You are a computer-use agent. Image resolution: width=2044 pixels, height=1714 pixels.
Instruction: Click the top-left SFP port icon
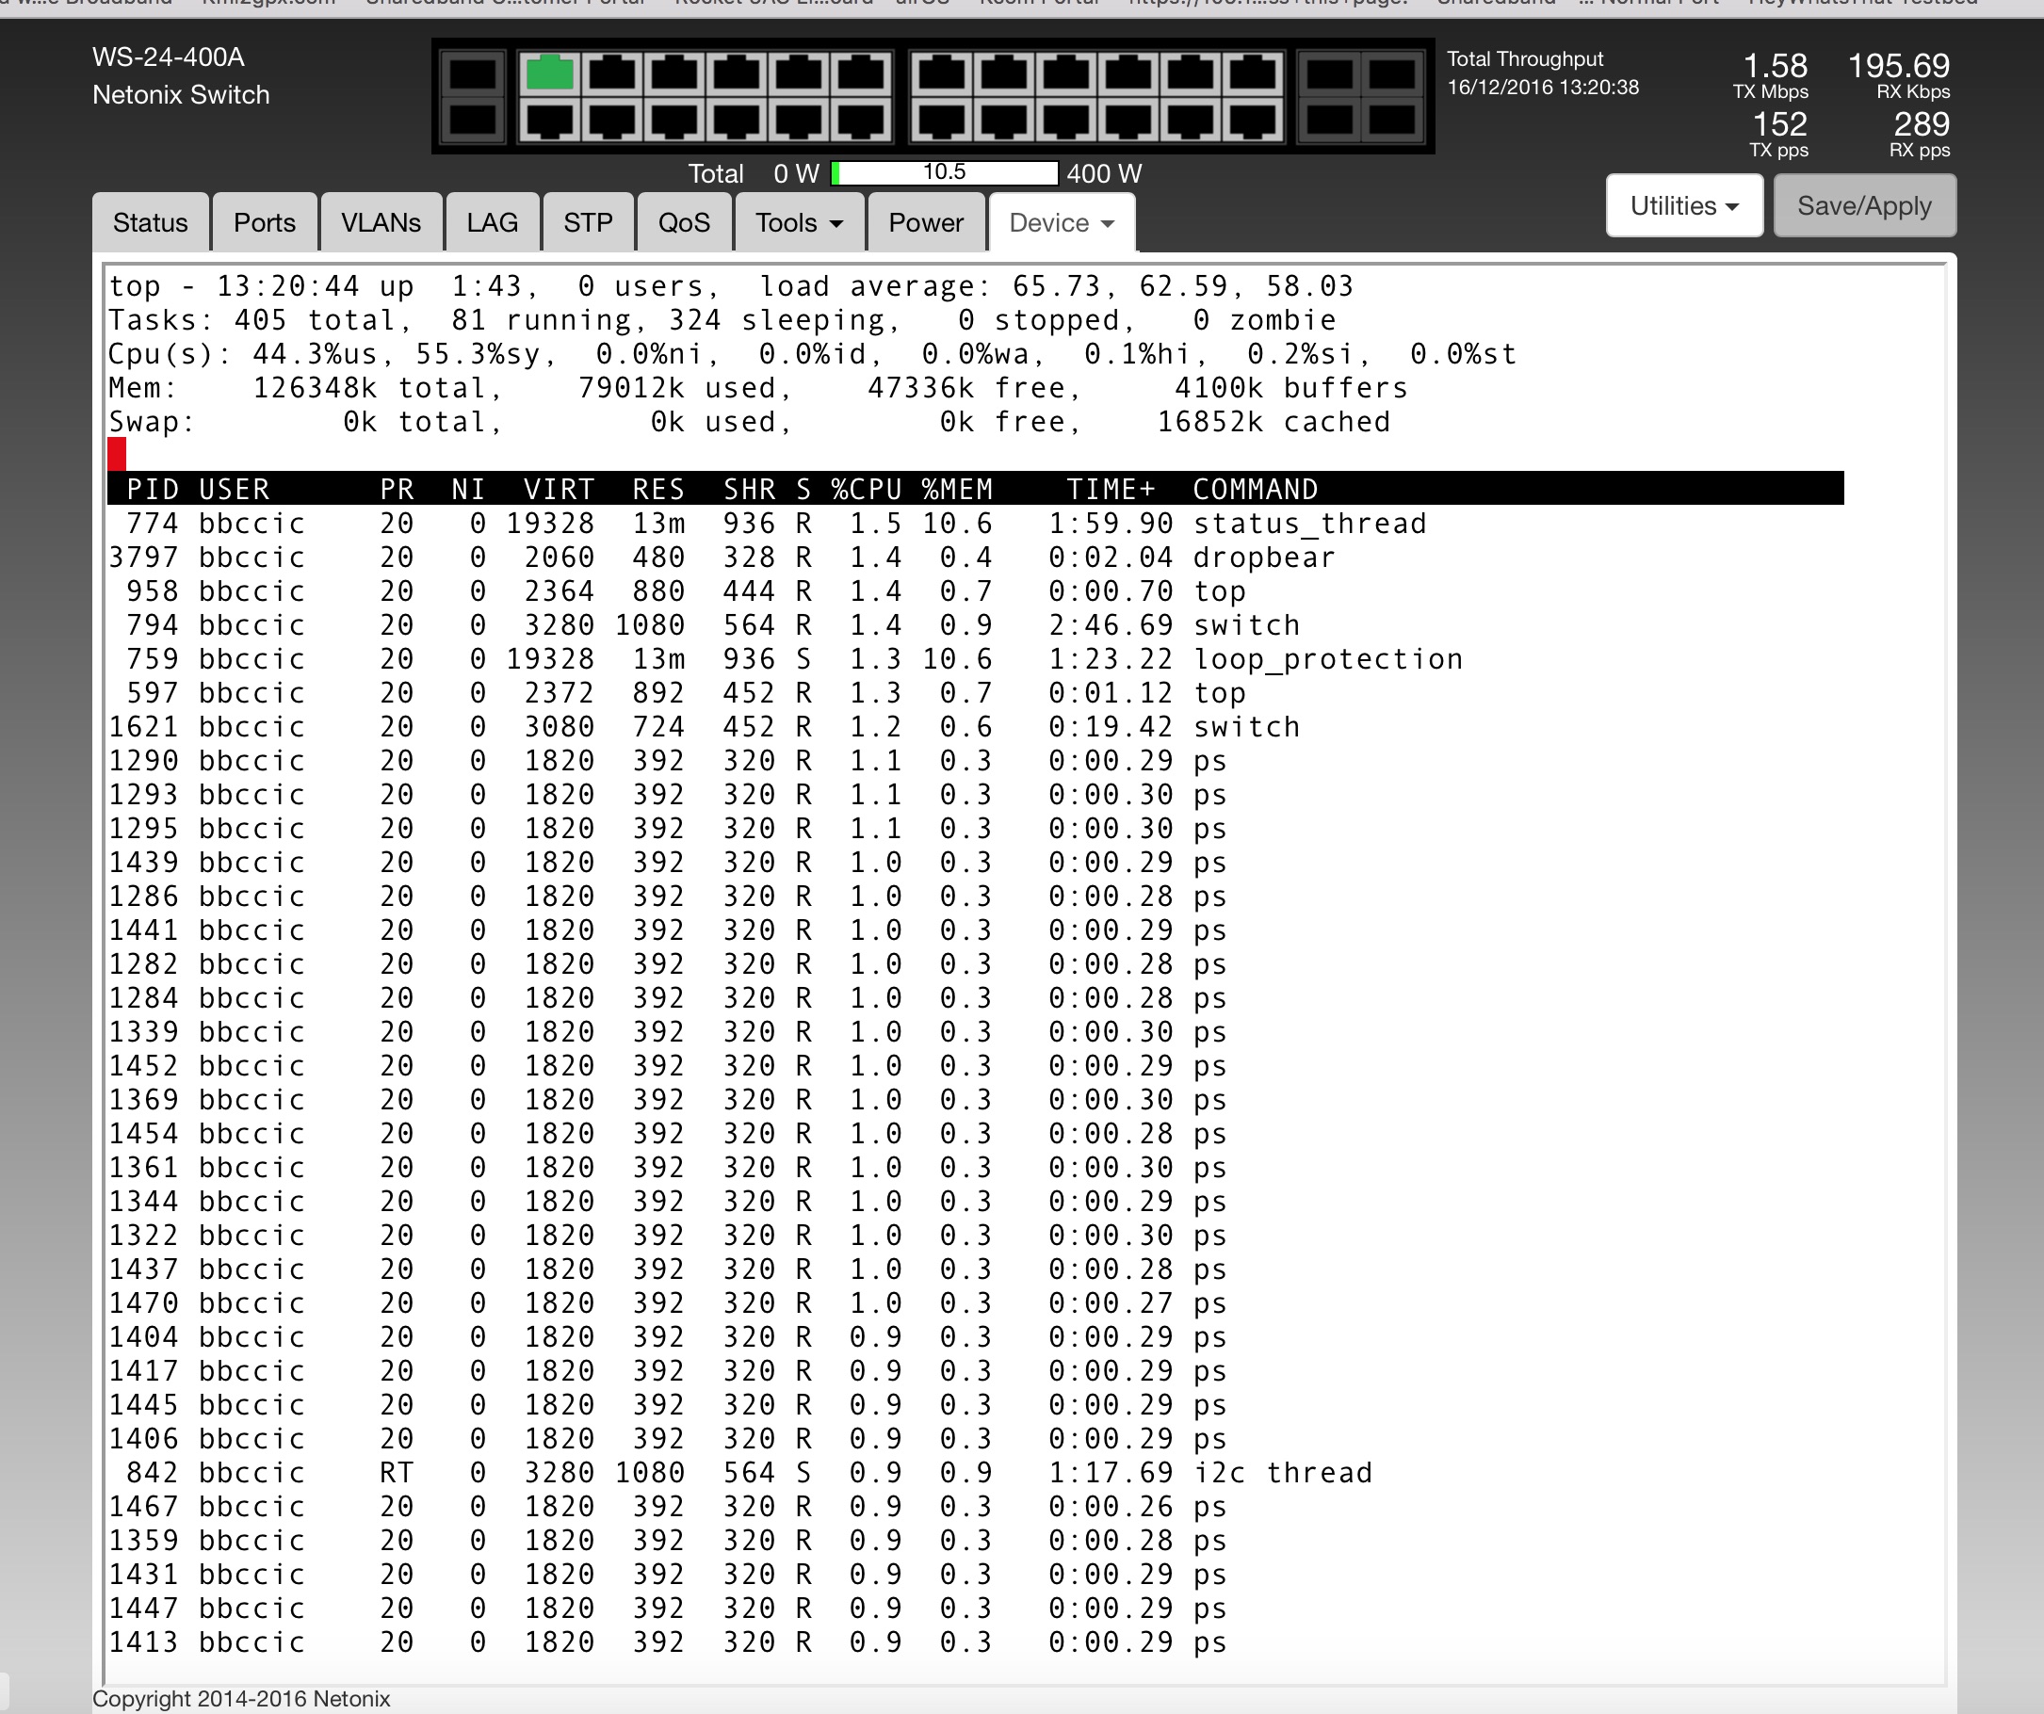click(x=472, y=73)
